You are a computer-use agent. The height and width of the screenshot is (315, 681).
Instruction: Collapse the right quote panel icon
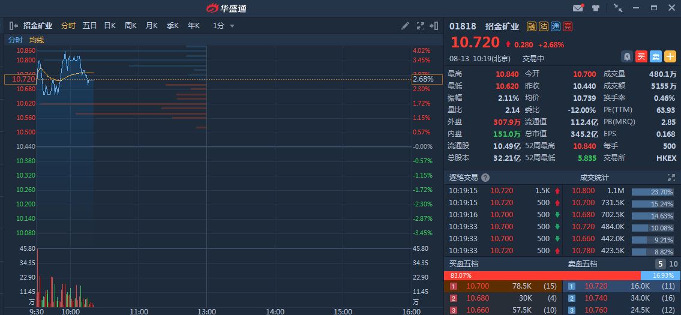[x=434, y=26]
